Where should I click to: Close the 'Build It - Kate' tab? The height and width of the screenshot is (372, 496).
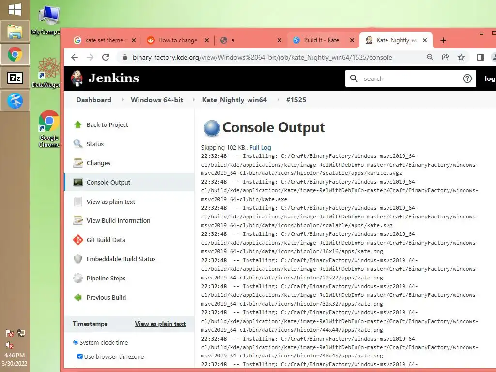352,40
